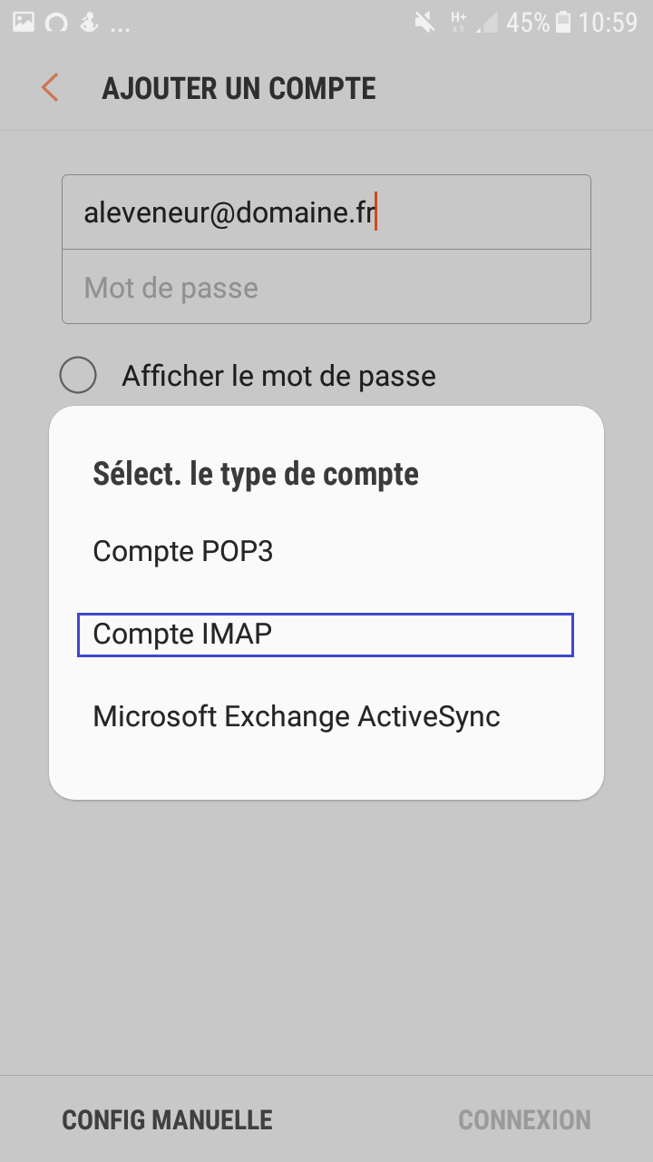Image resolution: width=653 pixels, height=1162 pixels.
Task: Tap the muted sound status icon
Action: pyautogui.click(x=424, y=23)
